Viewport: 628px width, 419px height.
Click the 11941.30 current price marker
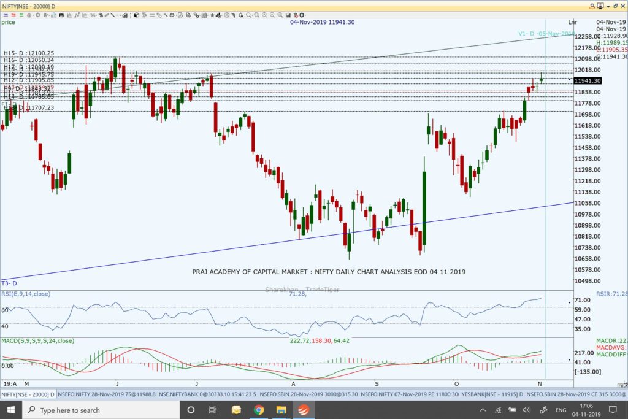[x=588, y=80]
